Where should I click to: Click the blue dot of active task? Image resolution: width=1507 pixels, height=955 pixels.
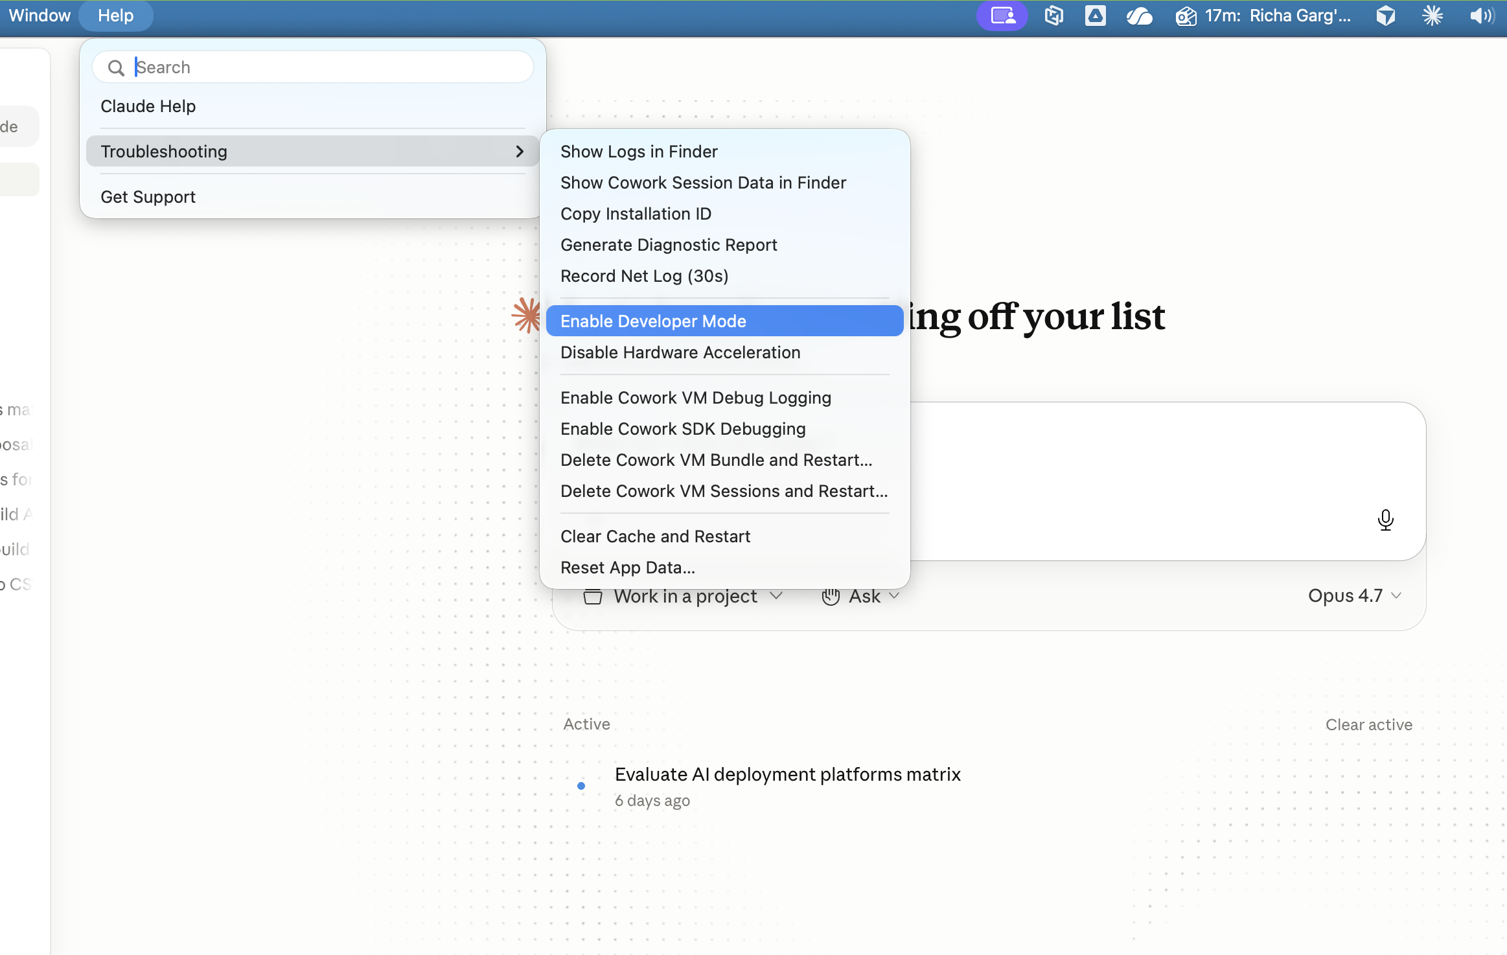point(581,786)
